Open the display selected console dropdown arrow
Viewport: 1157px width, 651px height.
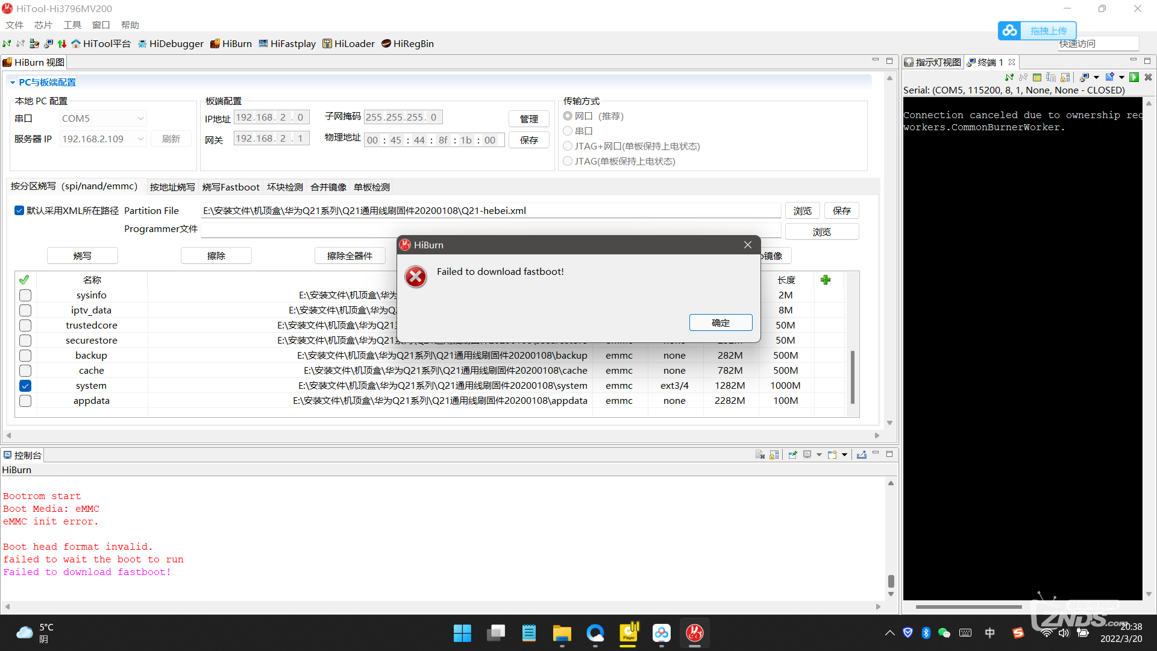(x=819, y=454)
